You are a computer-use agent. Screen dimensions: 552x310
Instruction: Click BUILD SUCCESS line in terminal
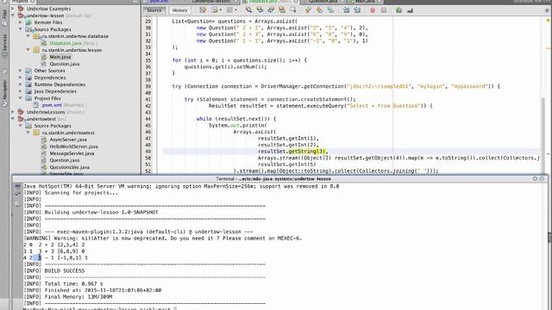tap(65, 270)
